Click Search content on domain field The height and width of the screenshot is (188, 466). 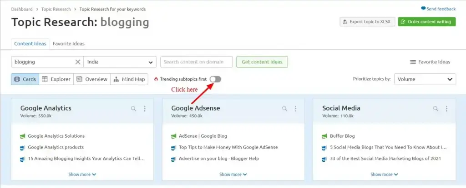click(x=197, y=62)
